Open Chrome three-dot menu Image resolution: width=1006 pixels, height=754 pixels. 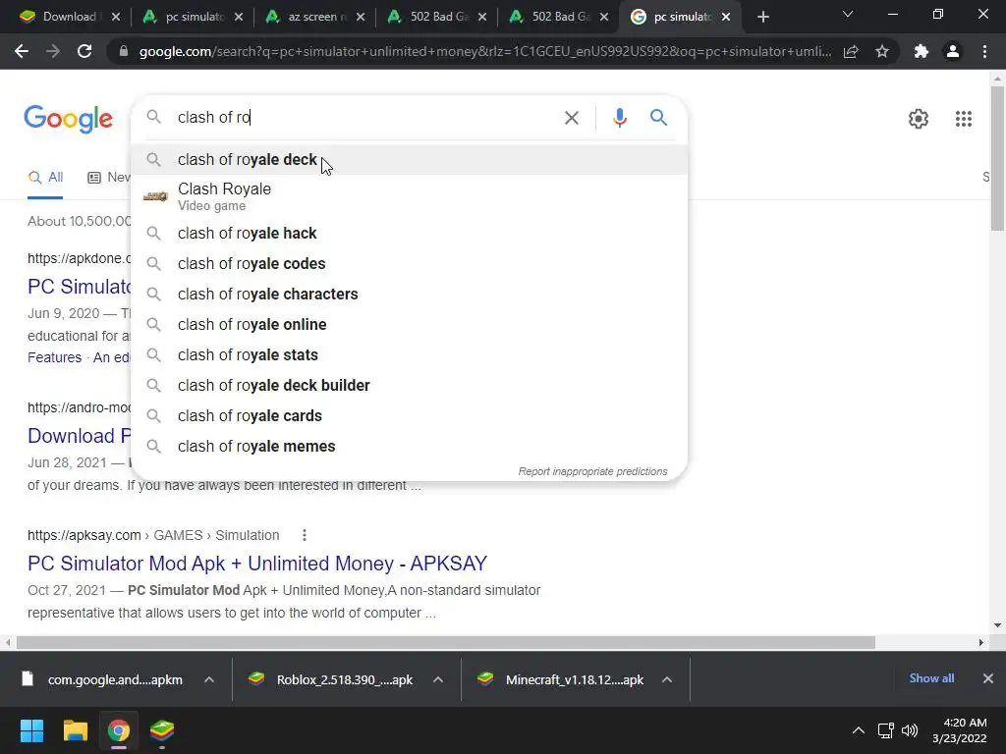984,51
